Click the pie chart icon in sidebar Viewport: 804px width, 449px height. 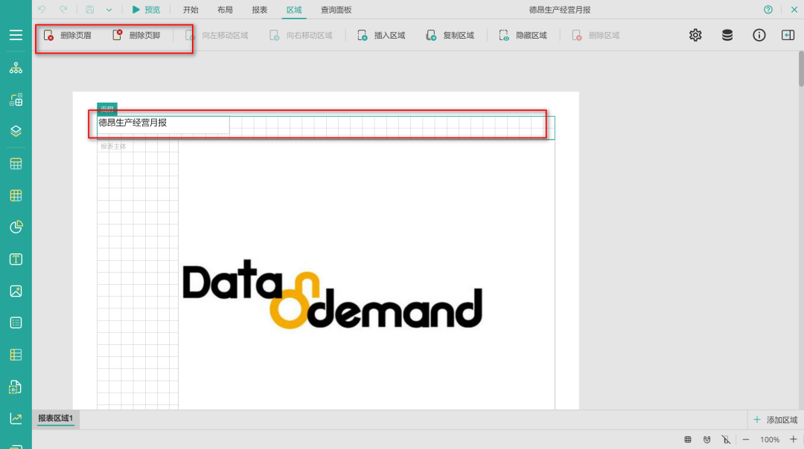pyautogui.click(x=16, y=227)
